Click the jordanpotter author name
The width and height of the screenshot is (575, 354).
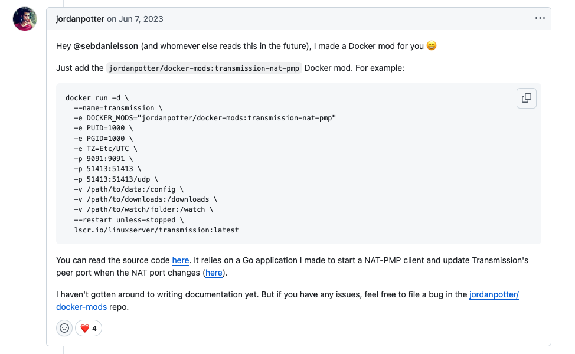[x=80, y=19]
